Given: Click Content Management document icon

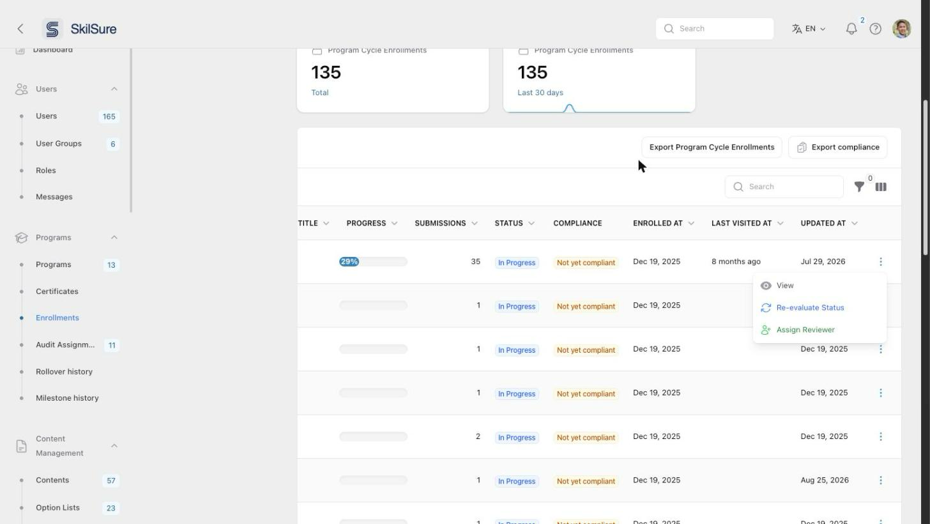Looking at the screenshot, I should [22, 446].
